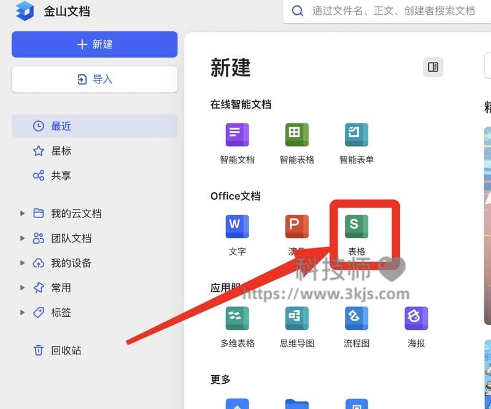Click the star icon beside 星标

39,150
